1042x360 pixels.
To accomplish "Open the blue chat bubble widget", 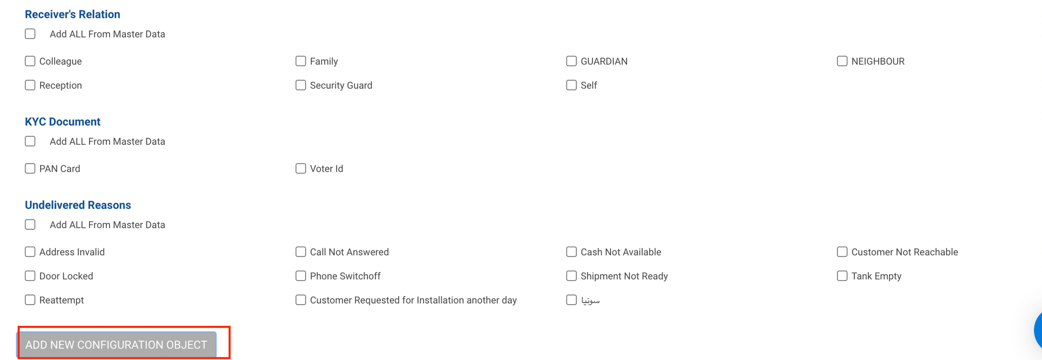I will click(1037, 330).
